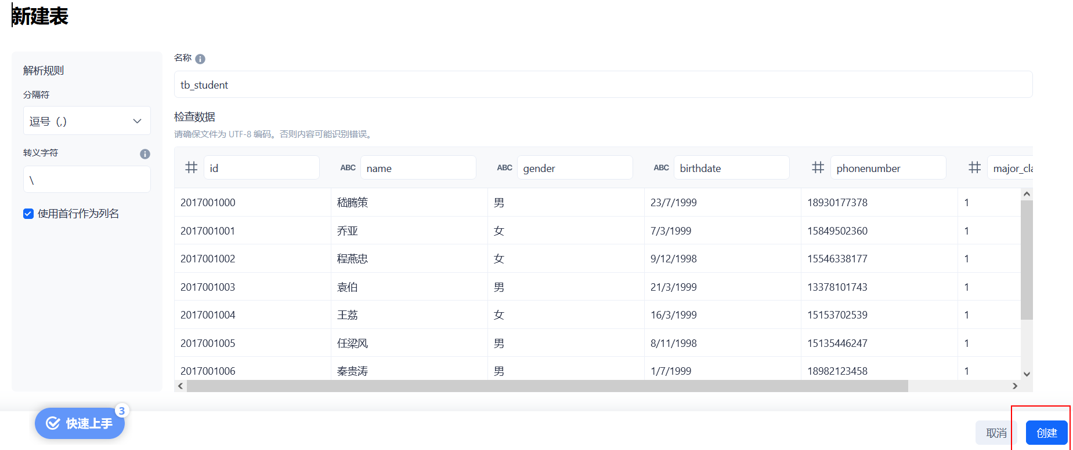The height and width of the screenshot is (450, 1073).
Task: Change the number type icon of phonenumber column
Action: point(818,168)
